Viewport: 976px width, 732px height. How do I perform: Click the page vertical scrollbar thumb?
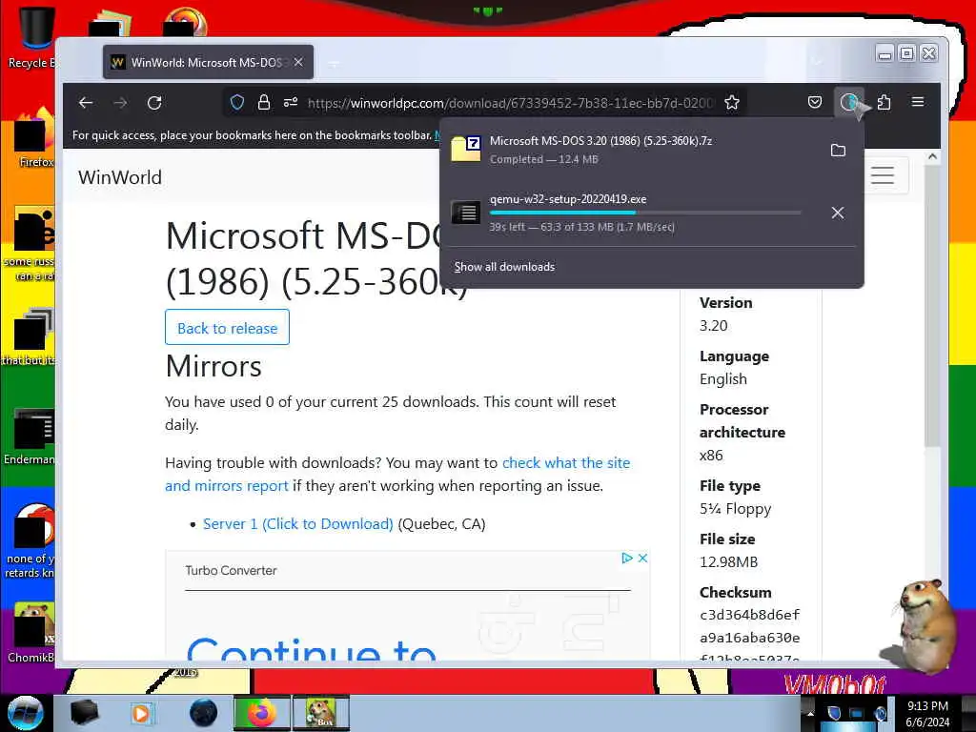[931, 305]
